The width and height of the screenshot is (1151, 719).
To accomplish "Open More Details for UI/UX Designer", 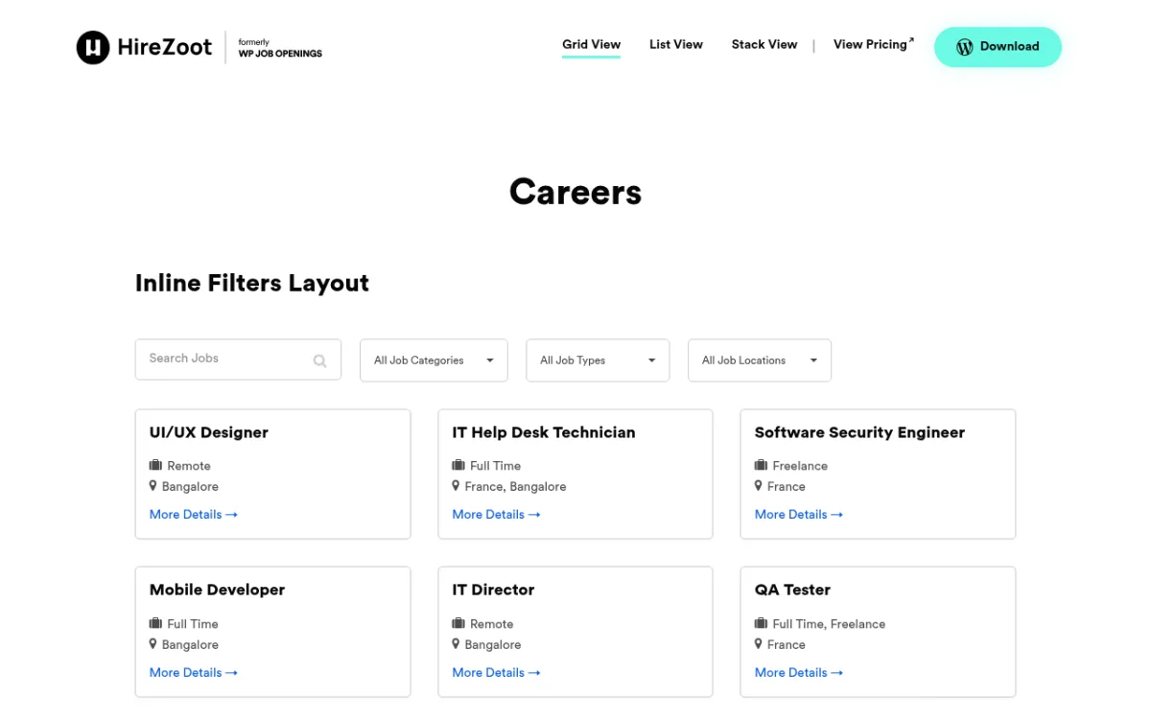I will [x=194, y=515].
